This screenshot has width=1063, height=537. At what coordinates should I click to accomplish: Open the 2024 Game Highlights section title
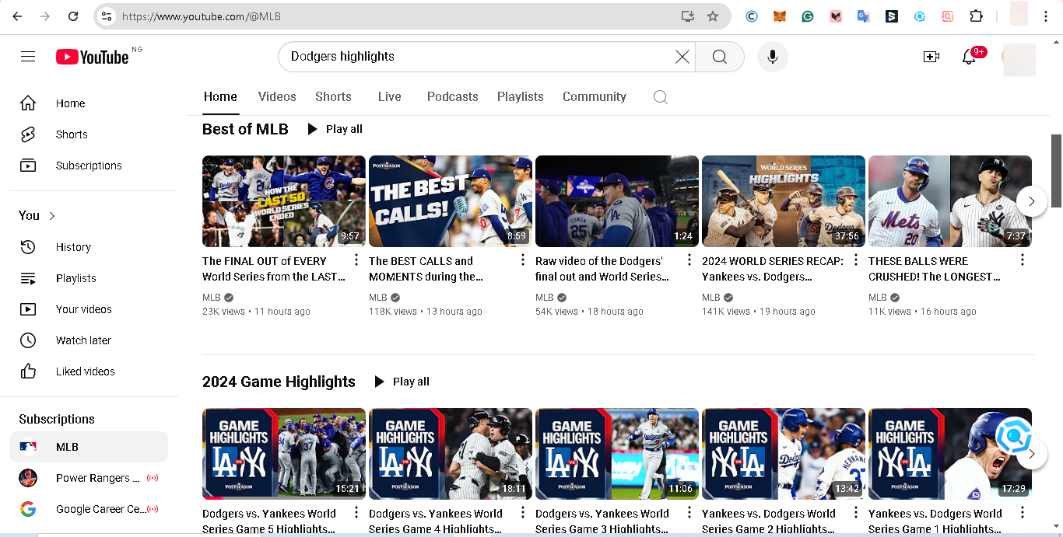click(279, 382)
